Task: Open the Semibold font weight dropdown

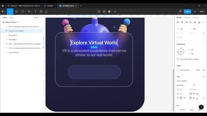Action: pos(181,85)
